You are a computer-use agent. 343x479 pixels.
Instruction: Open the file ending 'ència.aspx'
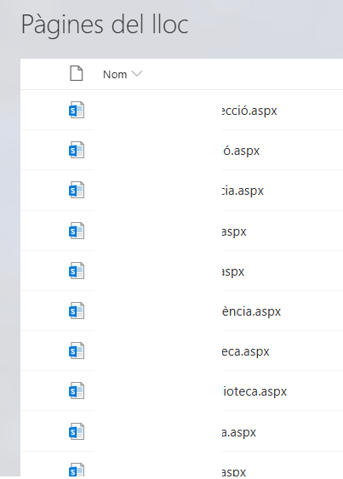(x=251, y=311)
